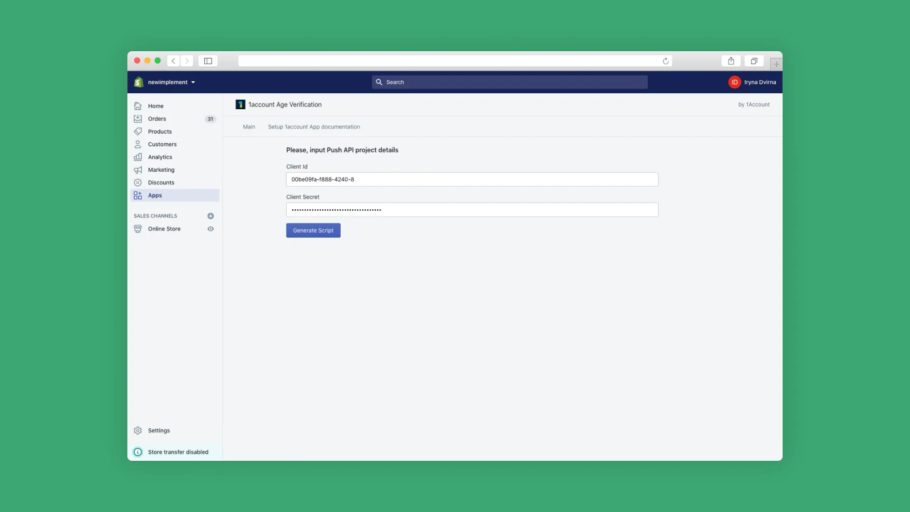Open the newimplement store dropdown

click(171, 82)
